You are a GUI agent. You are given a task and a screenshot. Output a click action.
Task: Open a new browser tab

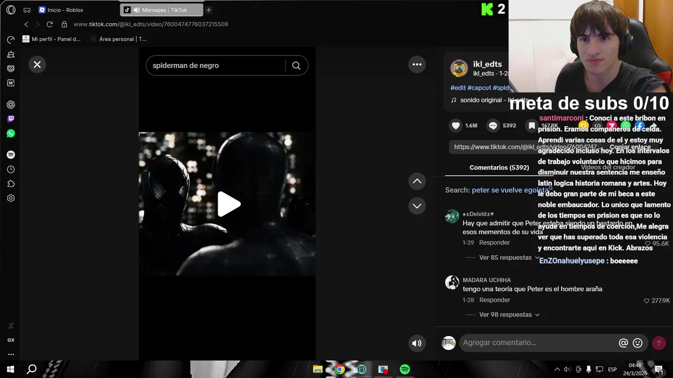209,10
